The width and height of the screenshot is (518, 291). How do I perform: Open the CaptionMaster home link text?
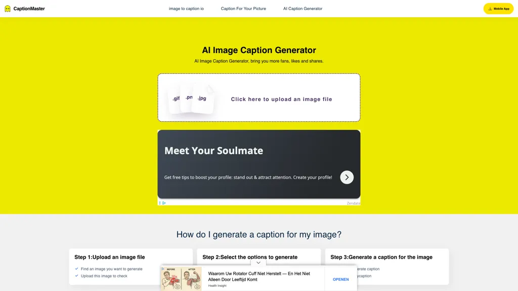click(x=29, y=9)
